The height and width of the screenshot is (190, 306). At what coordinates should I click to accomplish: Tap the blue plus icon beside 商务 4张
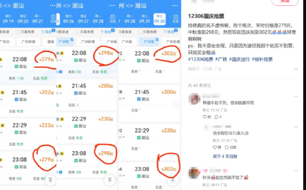[60, 172]
